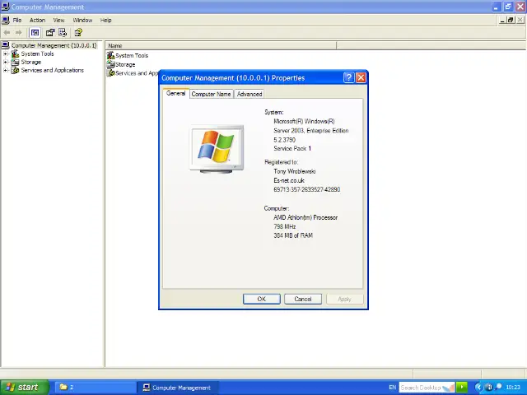Click the 798 MHz text
The width and height of the screenshot is (527, 395).
[285, 227]
